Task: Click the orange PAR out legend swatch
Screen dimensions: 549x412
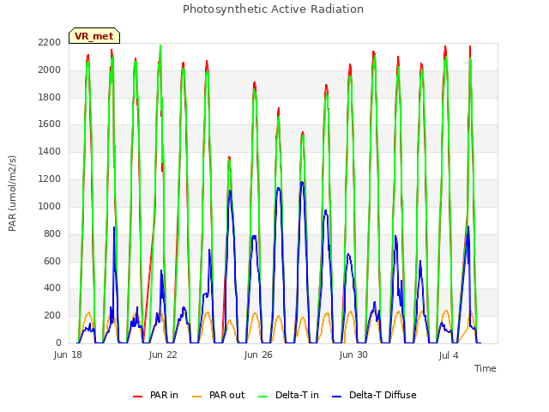Action: point(197,397)
